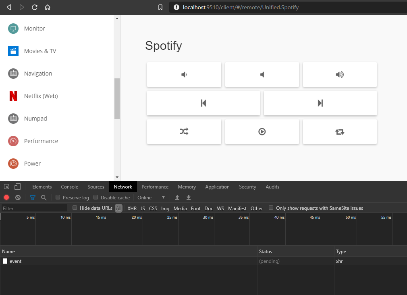Toggle Spotify shuffle button

(x=184, y=131)
